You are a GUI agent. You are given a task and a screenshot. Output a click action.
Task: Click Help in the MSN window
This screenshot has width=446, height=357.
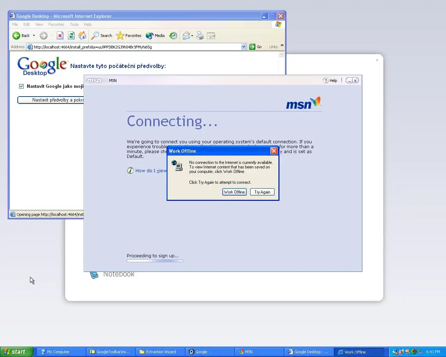(330, 81)
